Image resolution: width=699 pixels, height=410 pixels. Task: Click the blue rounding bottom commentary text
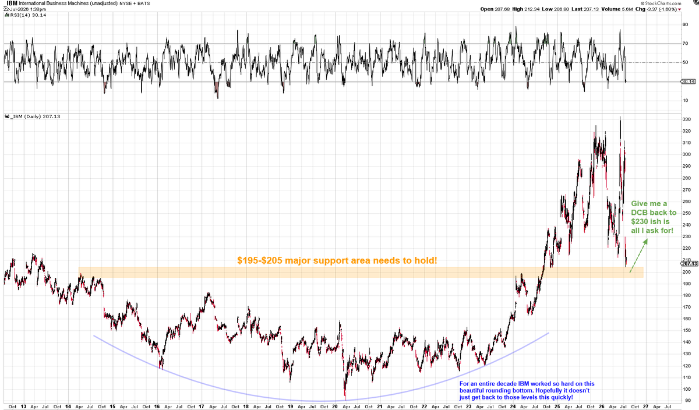pos(527,390)
